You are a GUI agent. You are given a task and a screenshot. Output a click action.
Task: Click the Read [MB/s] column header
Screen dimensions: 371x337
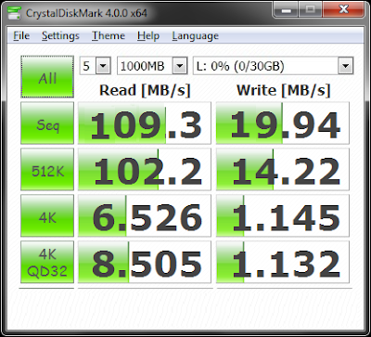pos(145,91)
